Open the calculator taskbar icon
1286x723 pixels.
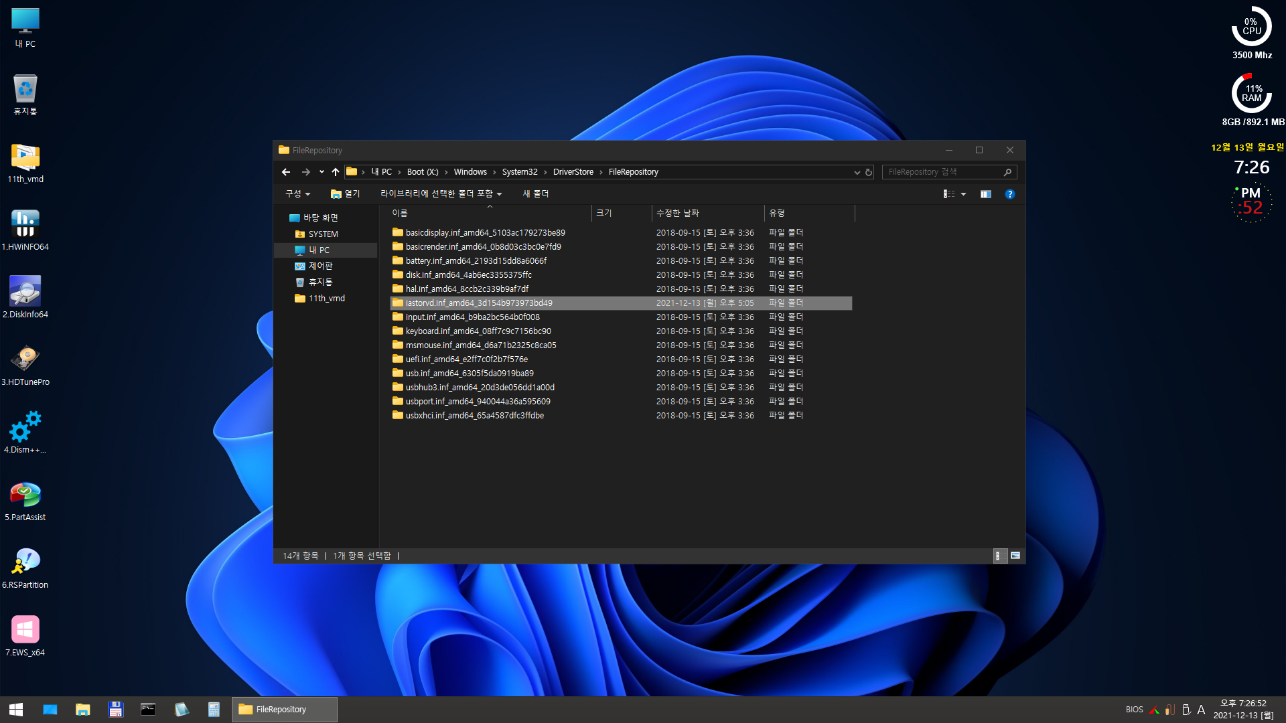tap(214, 710)
